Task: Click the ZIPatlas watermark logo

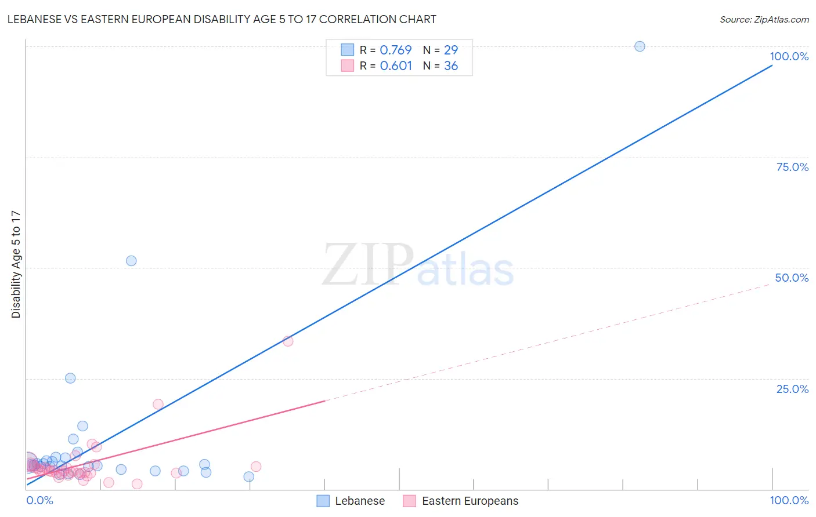Action: 418,265
